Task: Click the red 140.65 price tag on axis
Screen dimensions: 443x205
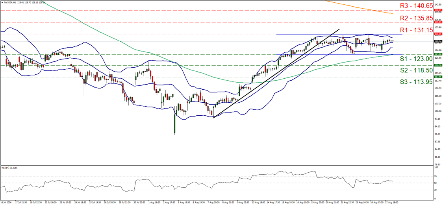Action: [438, 10]
